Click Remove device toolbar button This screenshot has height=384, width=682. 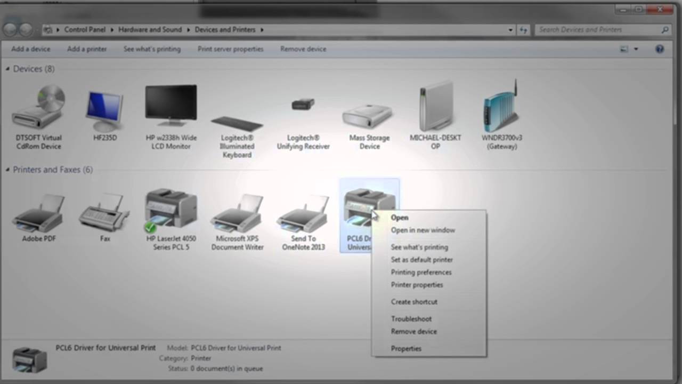tap(303, 49)
